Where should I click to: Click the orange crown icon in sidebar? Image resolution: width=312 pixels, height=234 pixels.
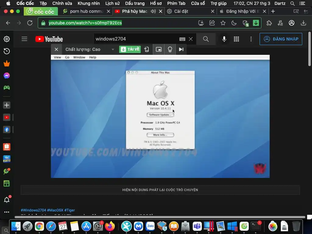pos(7,63)
